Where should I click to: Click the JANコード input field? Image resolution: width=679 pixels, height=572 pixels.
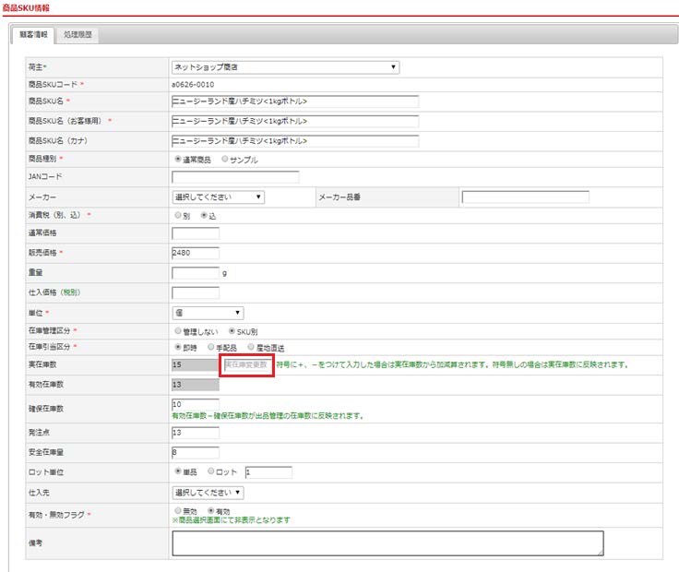click(x=235, y=177)
